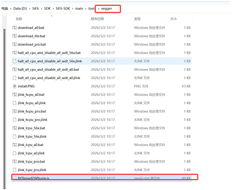Click the jlink_lcpu_a0.jlink file icon
This screenshot has height=190, width=233.
click(14, 153)
